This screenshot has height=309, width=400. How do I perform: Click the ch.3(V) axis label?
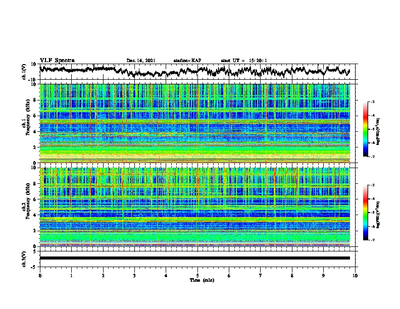pyautogui.click(x=24, y=259)
